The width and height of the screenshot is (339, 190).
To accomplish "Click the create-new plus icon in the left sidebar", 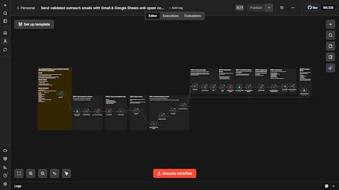I will pos(5,5).
